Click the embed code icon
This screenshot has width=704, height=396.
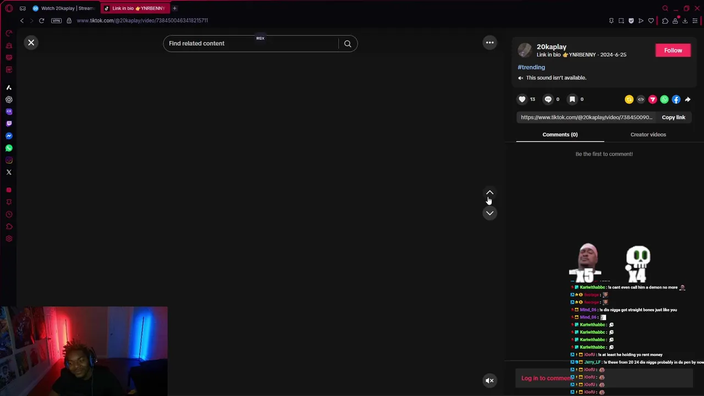641,100
